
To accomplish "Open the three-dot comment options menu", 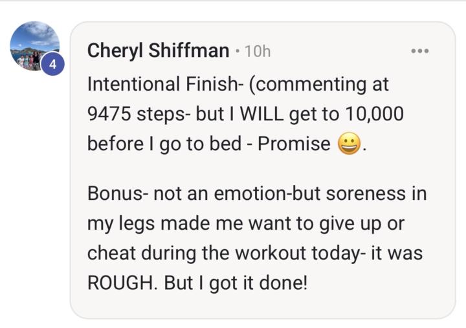I will (x=419, y=51).
